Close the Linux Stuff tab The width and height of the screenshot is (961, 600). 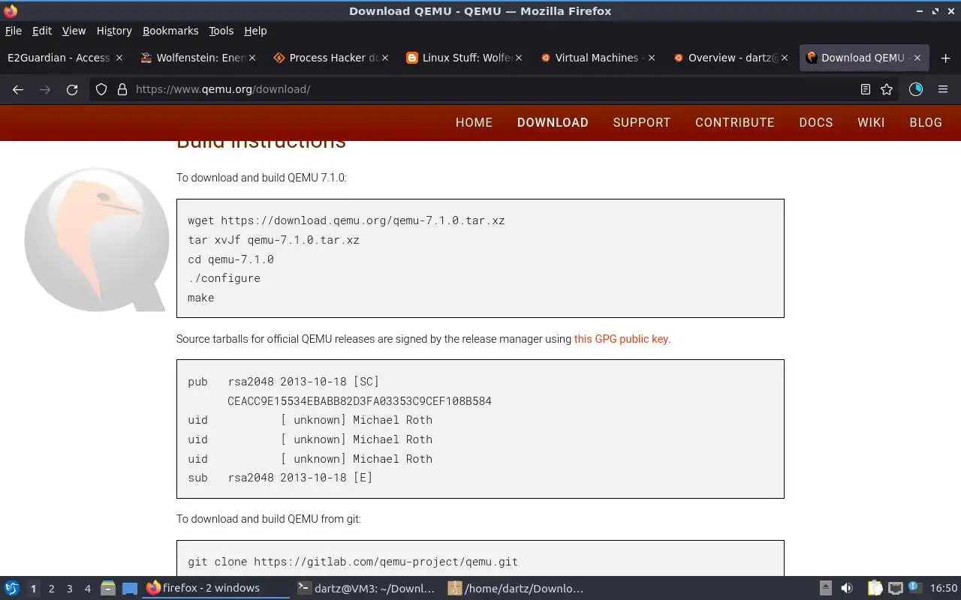pyautogui.click(x=519, y=58)
